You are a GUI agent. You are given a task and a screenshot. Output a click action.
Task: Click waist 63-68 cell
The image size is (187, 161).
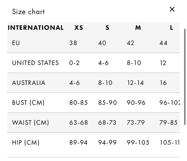(79, 123)
